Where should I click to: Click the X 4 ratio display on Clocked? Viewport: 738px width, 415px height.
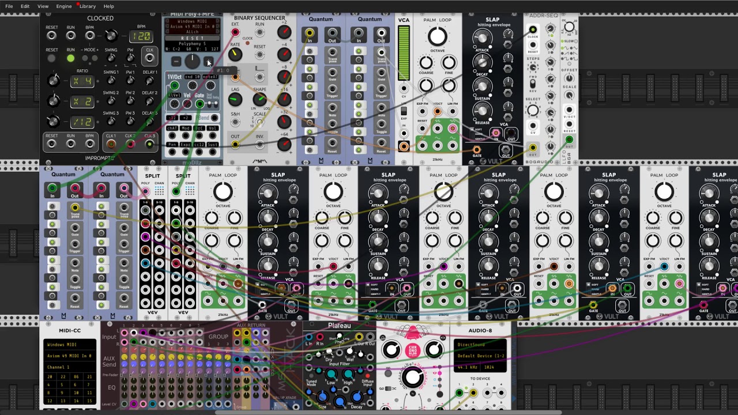coord(81,81)
